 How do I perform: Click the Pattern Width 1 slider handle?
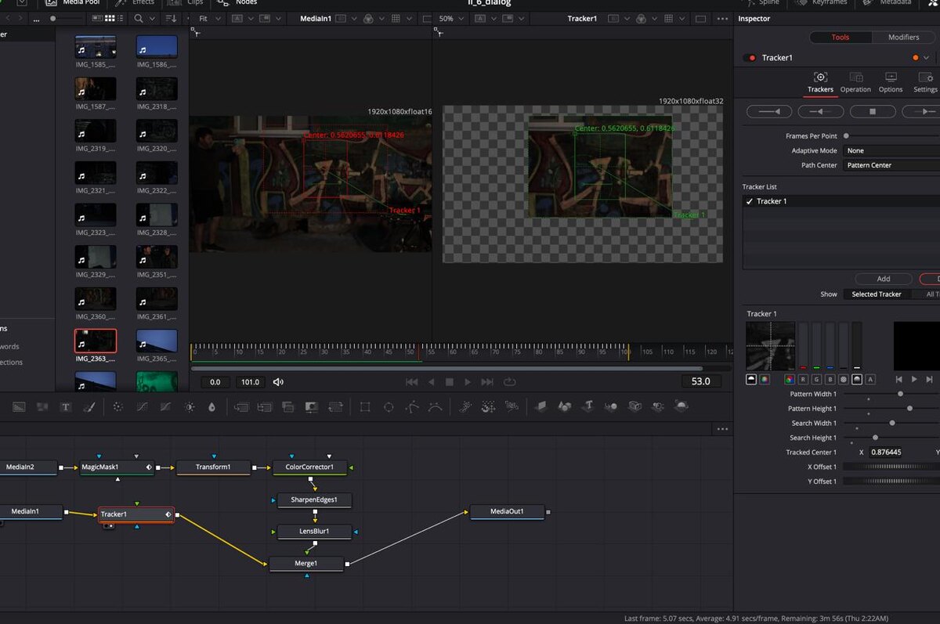coord(900,394)
